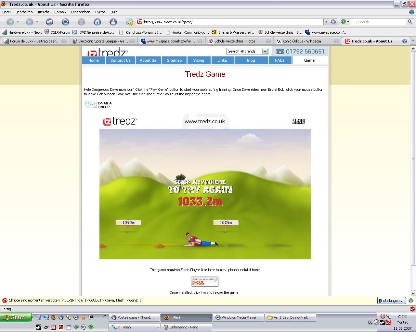The width and height of the screenshot is (416, 332).
Task: Click the new-tab icon after Forward
Action: click(x=49, y=22)
